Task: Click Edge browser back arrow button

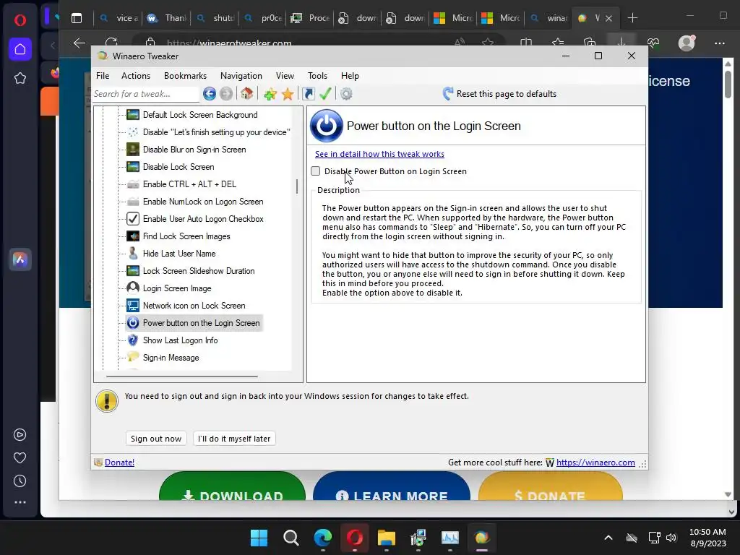Action: (x=79, y=43)
